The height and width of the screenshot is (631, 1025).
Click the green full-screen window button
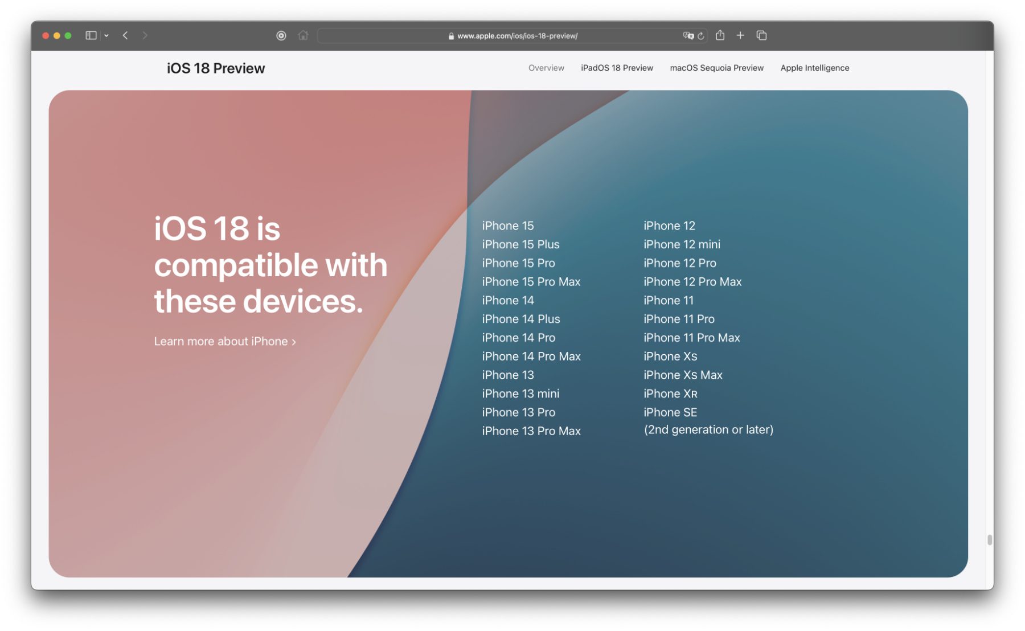[x=68, y=35]
